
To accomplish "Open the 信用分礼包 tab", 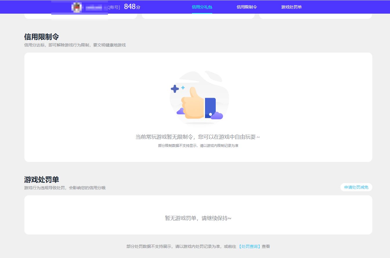I will point(202,7).
